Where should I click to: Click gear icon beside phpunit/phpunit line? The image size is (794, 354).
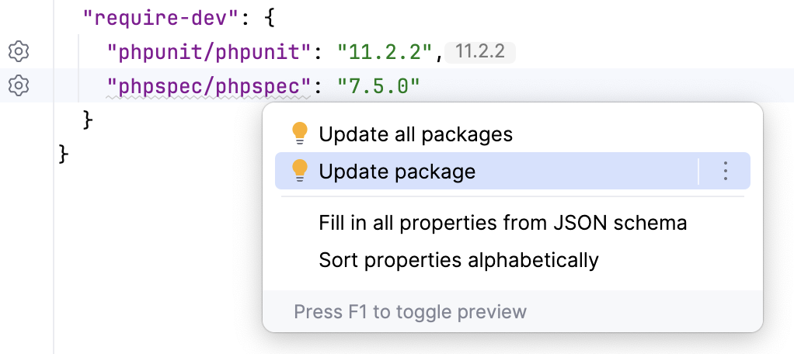[x=19, y=52]
